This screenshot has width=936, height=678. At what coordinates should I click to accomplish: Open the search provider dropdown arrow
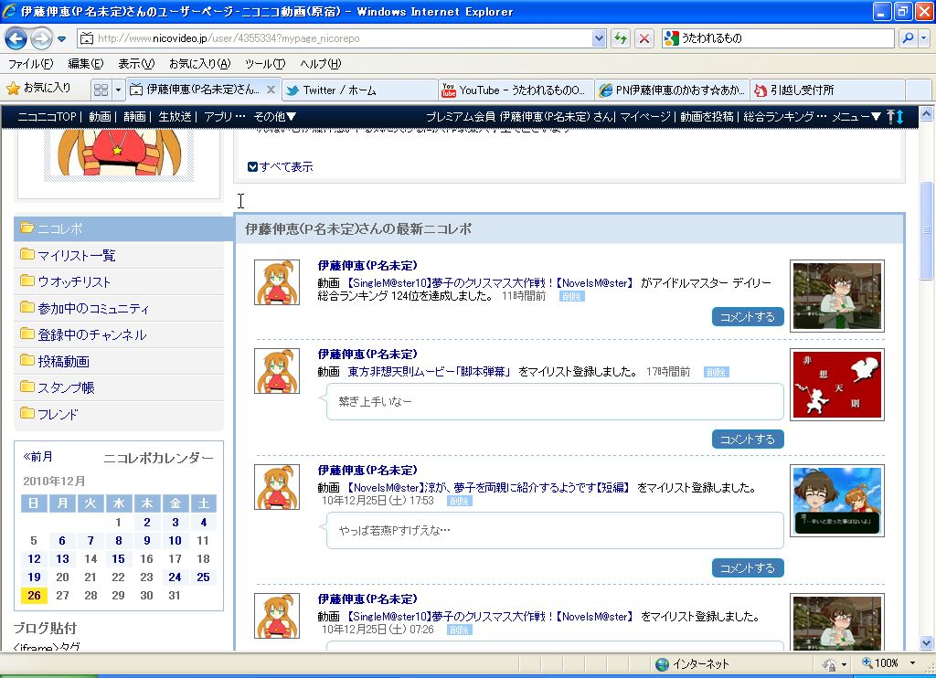pyautogui.click(x=924, y=38)
